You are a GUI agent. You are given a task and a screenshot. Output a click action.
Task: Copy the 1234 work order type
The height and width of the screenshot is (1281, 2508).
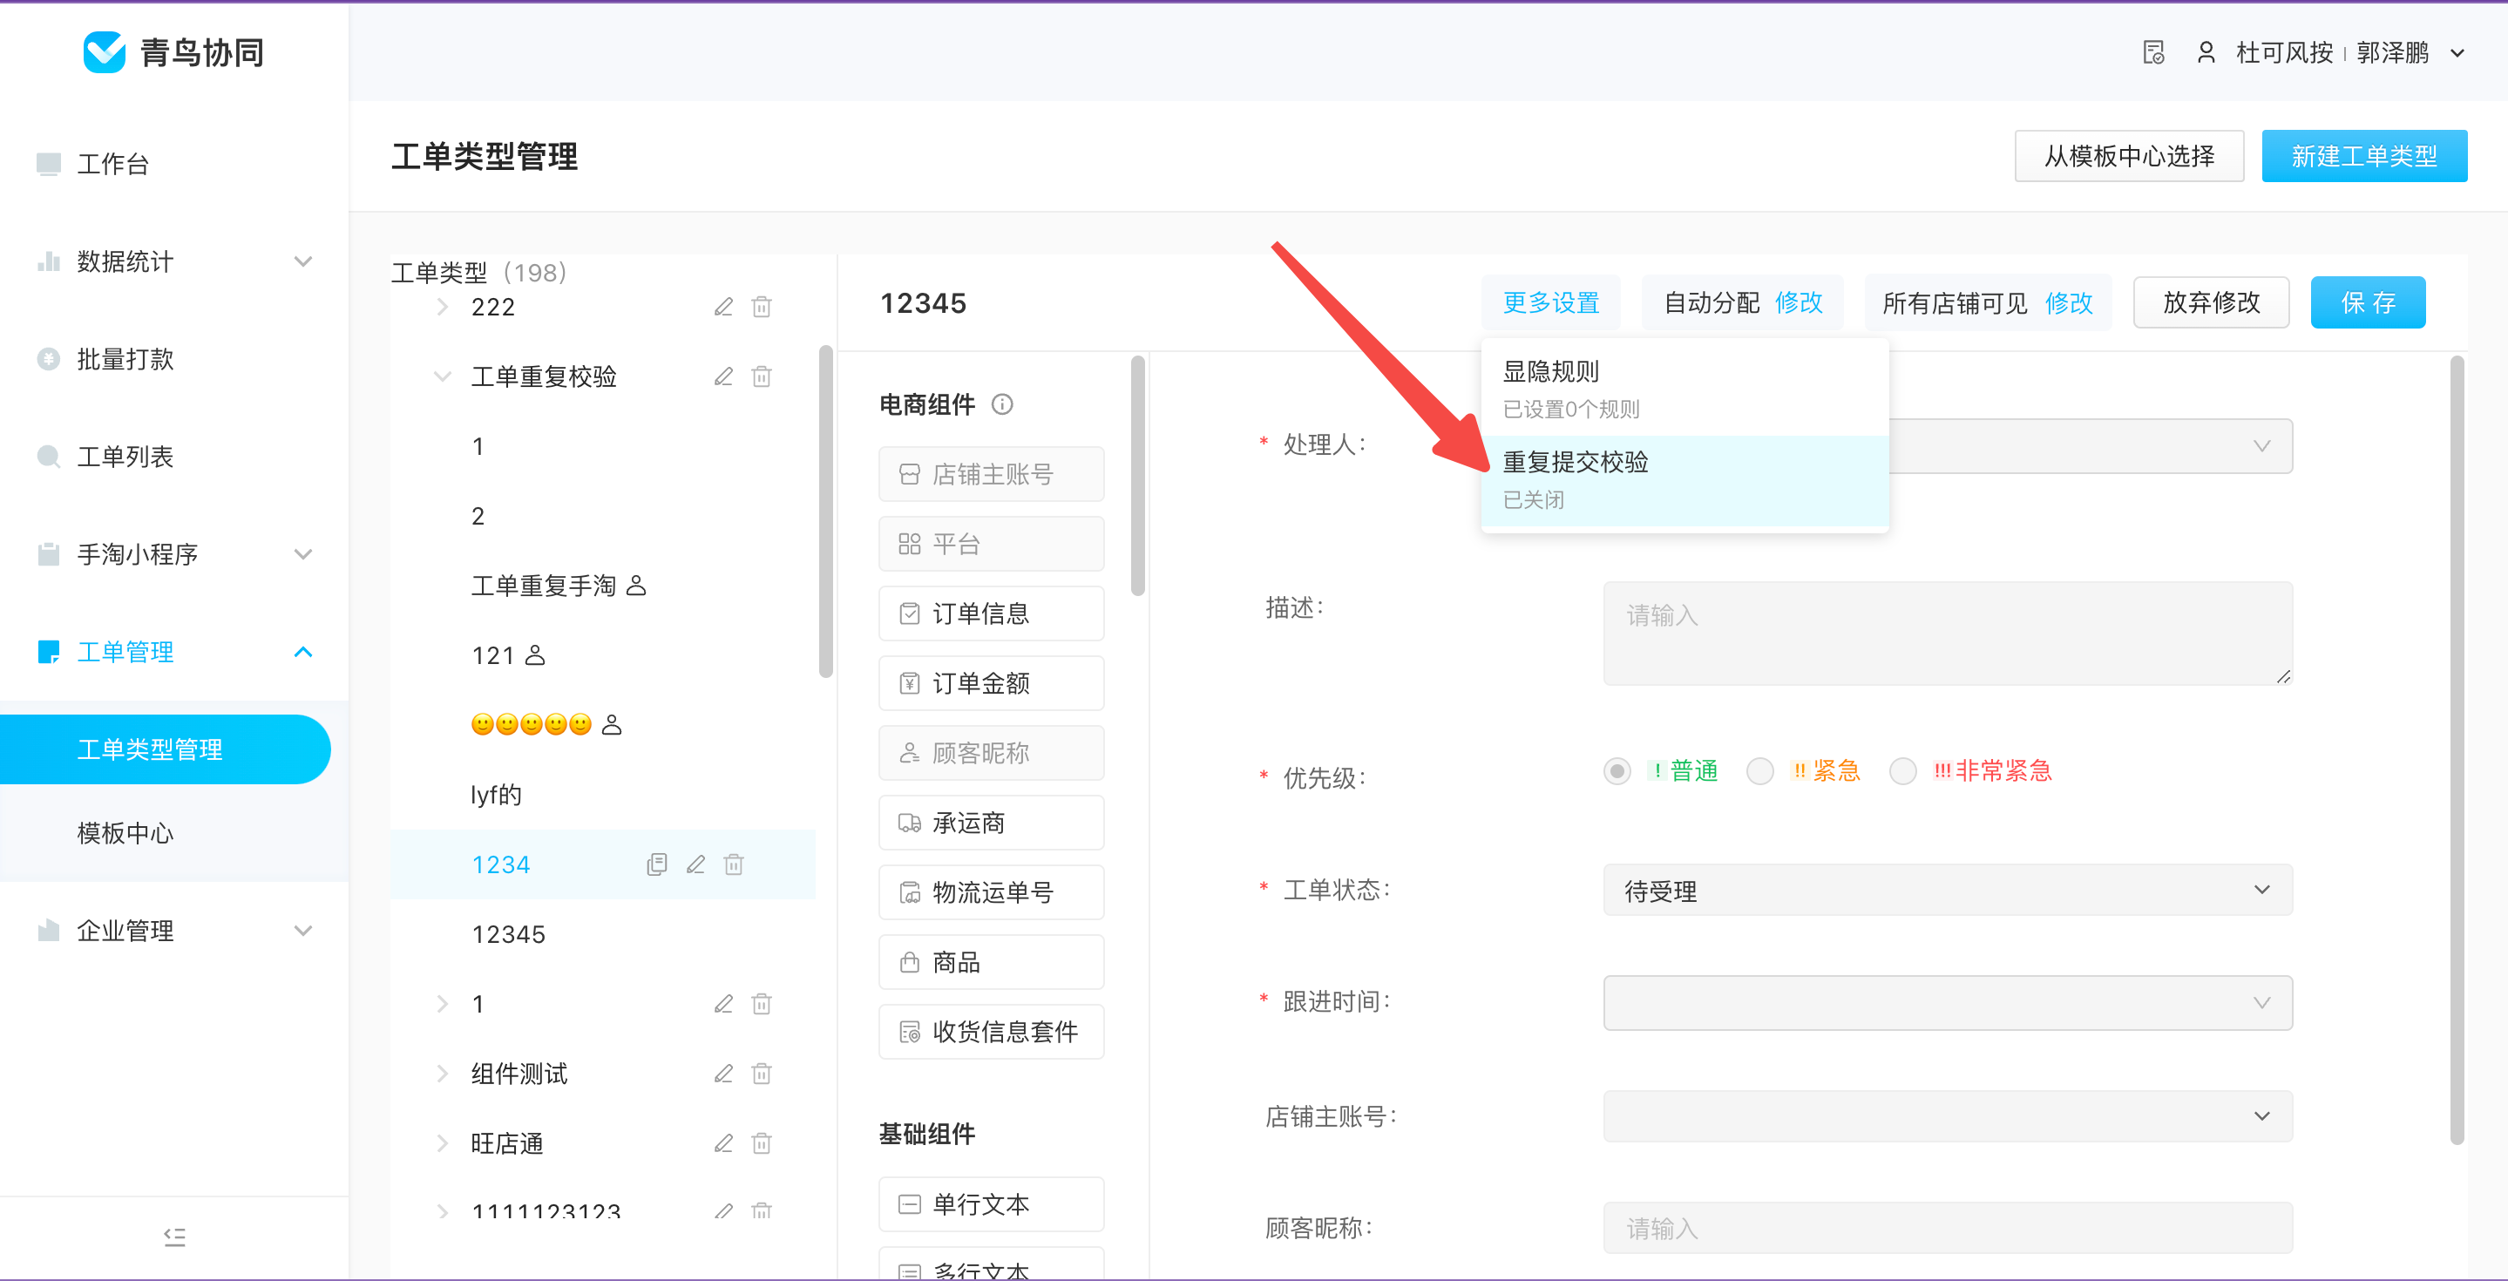pos(657,864)
